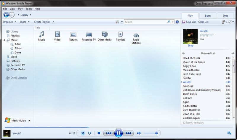
Task: Mute the volume speaker button
Action: pos(139,133)
